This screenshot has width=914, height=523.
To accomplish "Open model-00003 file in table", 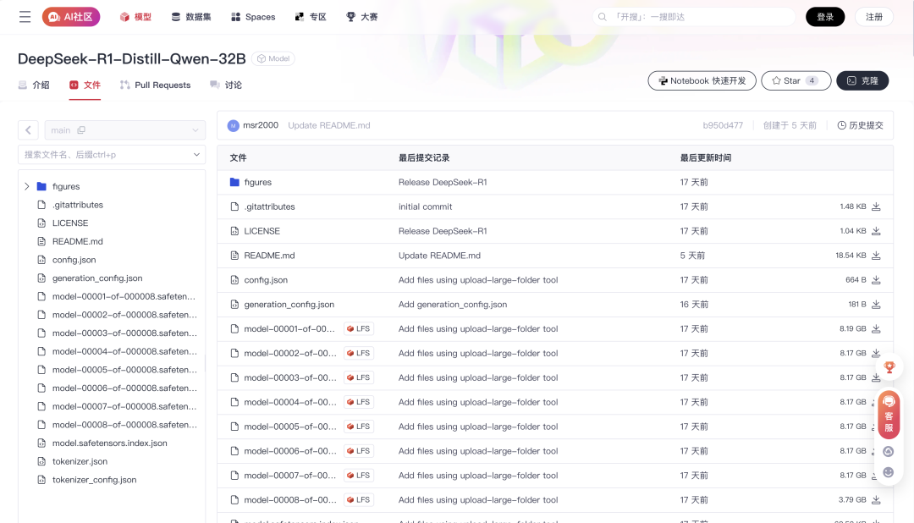I will pyautogui.click(x=290, y=377).
